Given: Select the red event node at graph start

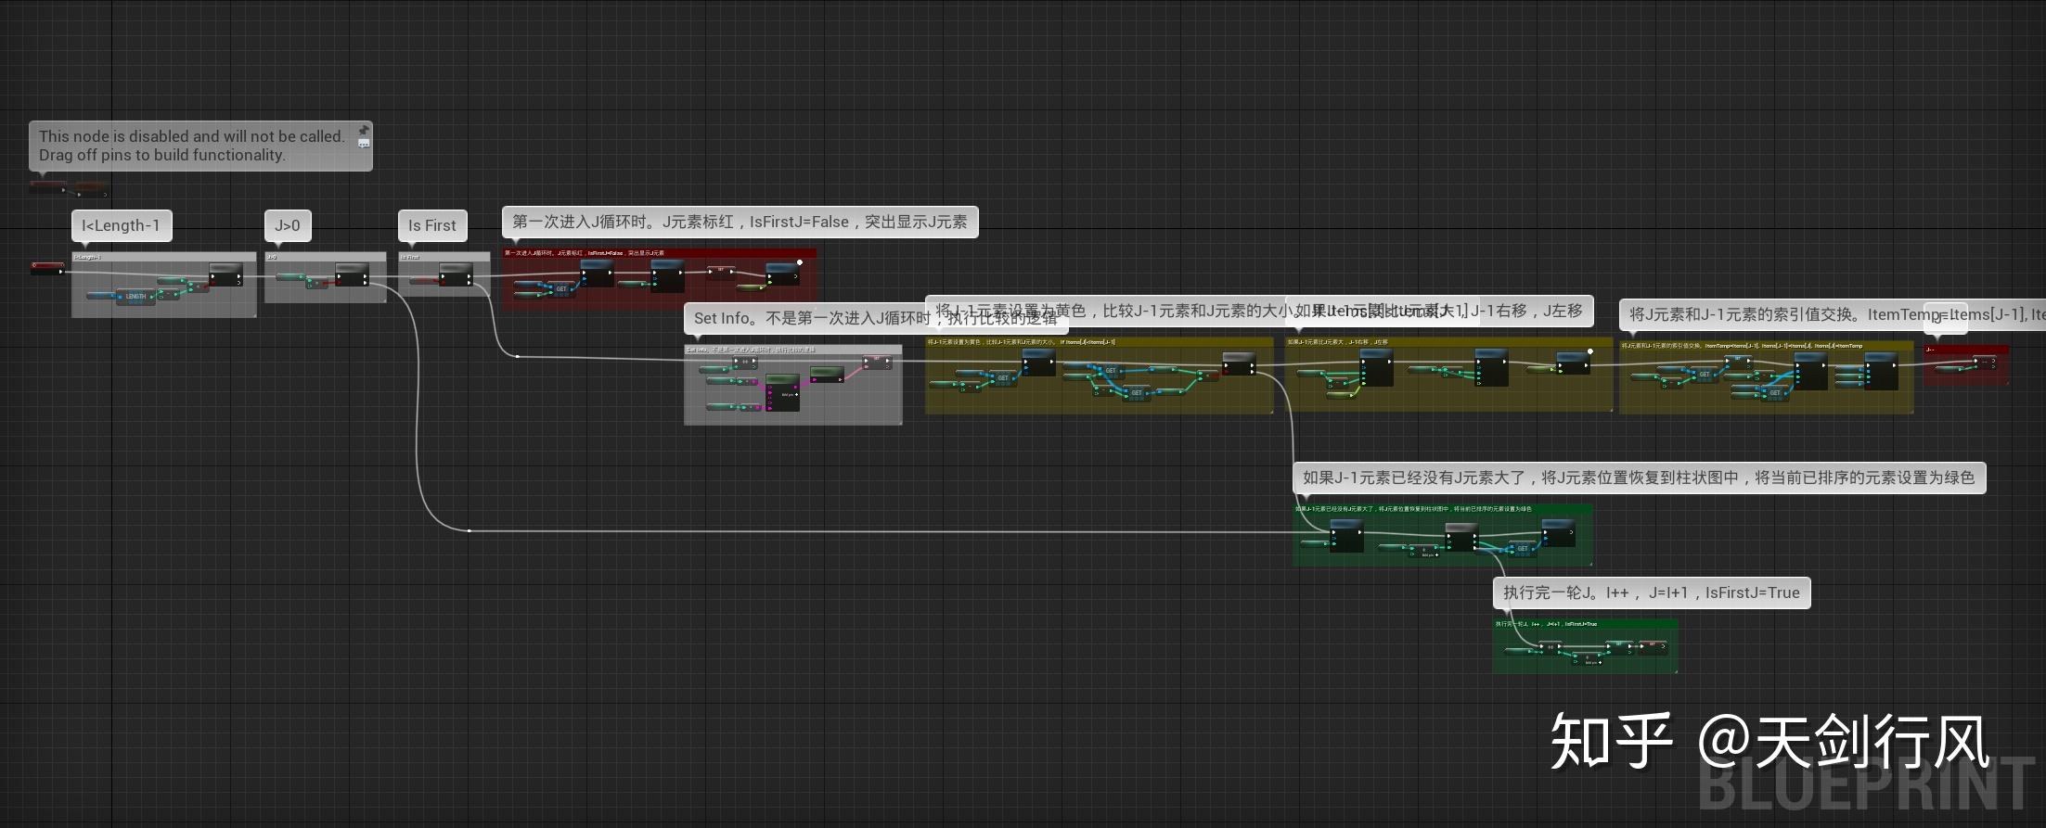Looking at the screenshot, I should pyautogui.click(x=47, y=268).
